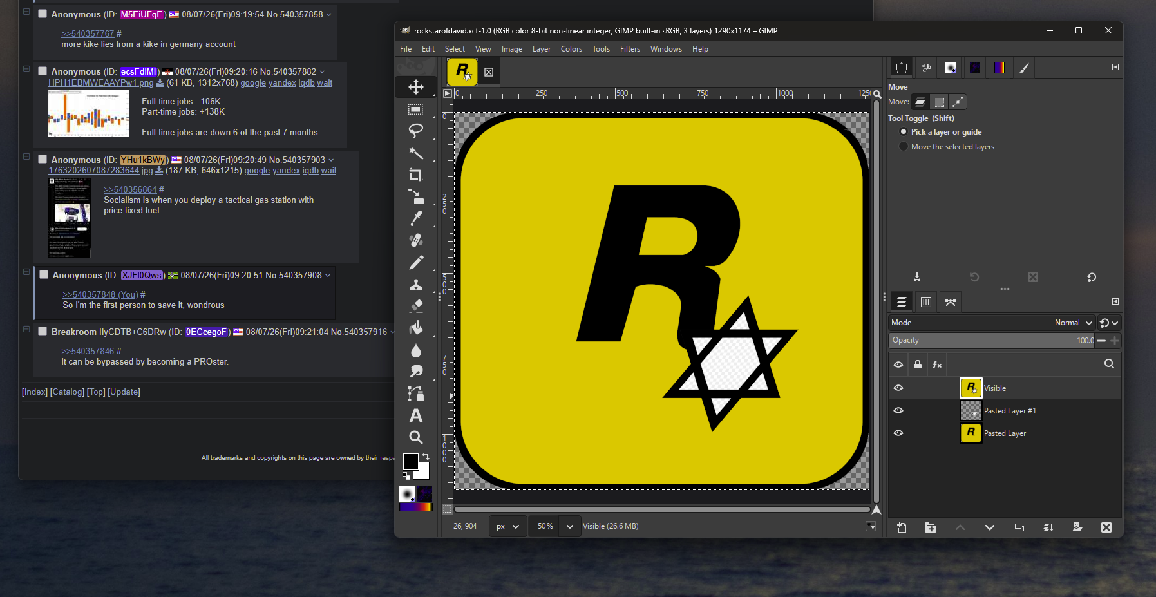The width and height of the screenshot is (1156, 597).
Task: Select the Paths tool
Action: click(416, 393)
